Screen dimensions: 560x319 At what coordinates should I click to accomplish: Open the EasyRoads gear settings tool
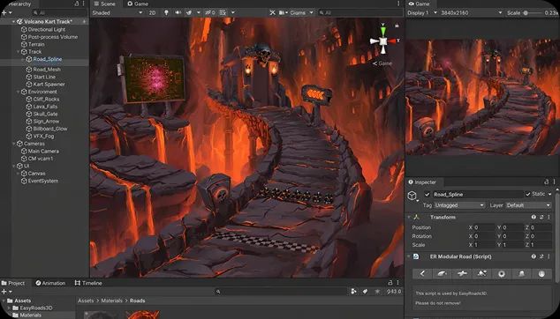click(502, 274)
